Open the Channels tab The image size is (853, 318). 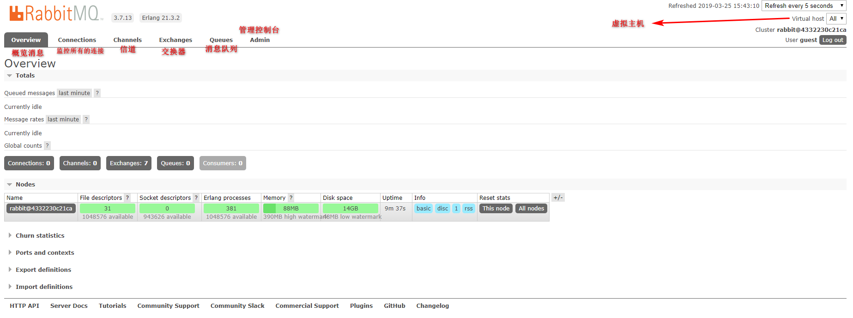click(127, 40)
